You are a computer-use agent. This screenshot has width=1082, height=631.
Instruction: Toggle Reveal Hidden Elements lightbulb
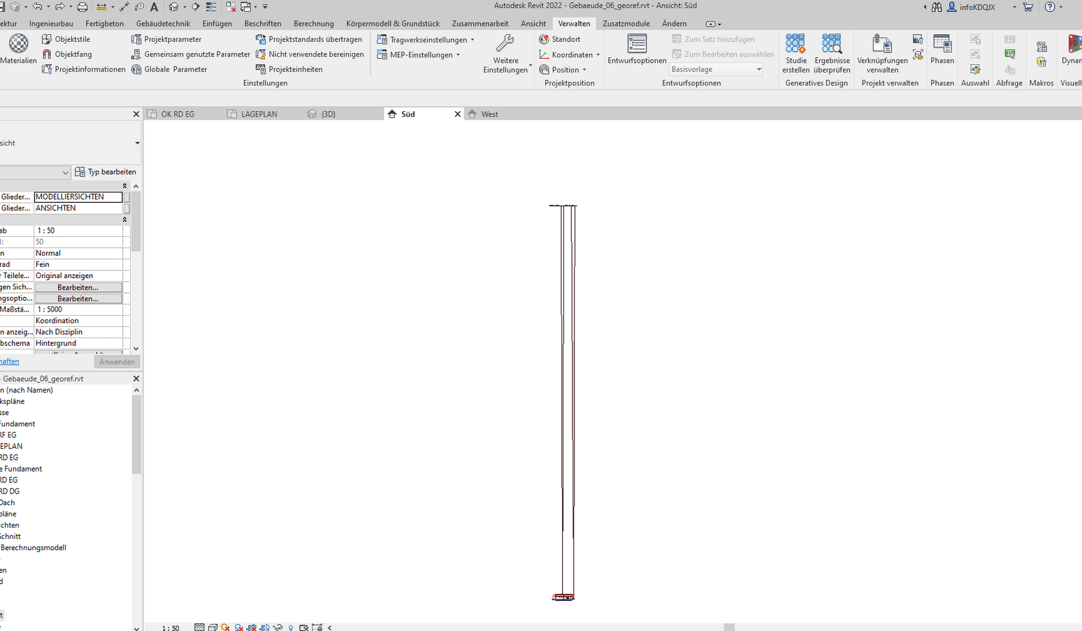(x=290, y=627)
